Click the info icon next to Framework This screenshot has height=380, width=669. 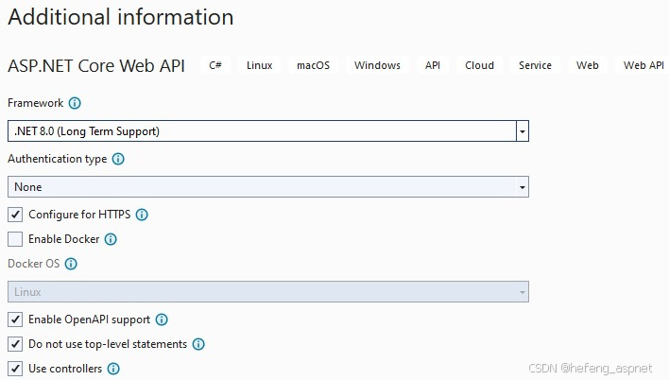pyautogui.click(x=75, y=103)
